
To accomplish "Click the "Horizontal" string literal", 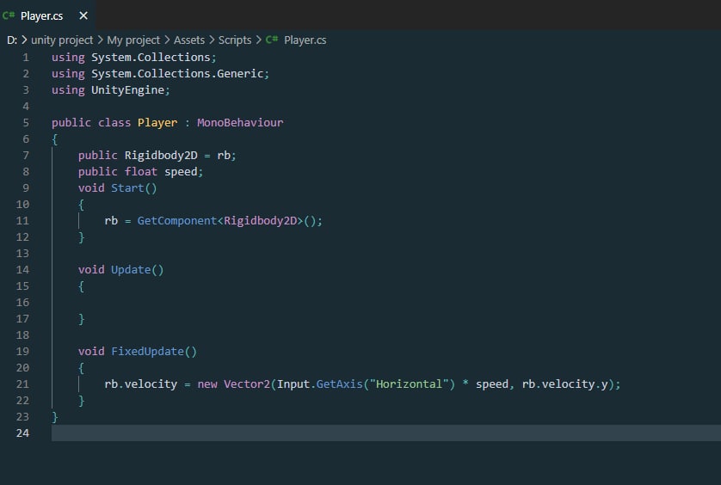I will (409, 384).
